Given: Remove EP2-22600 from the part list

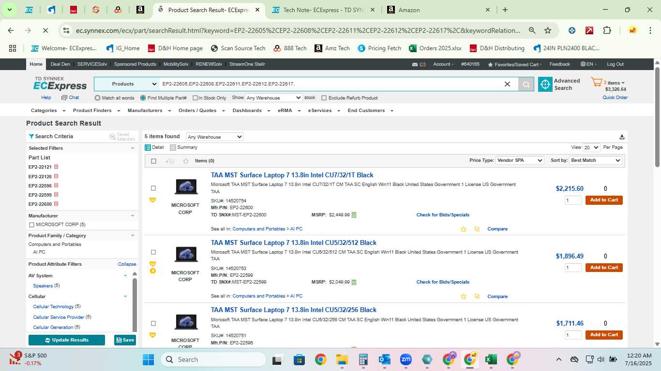Looking at the screenshot, I should [56, 204].
